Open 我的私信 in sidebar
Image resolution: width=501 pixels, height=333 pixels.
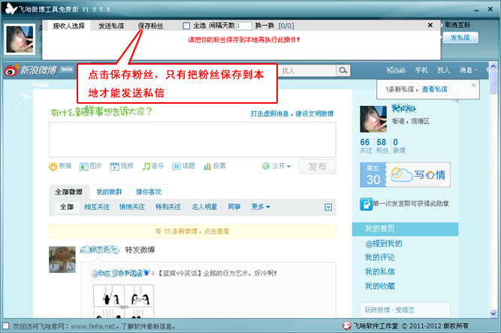click(380, 272)
